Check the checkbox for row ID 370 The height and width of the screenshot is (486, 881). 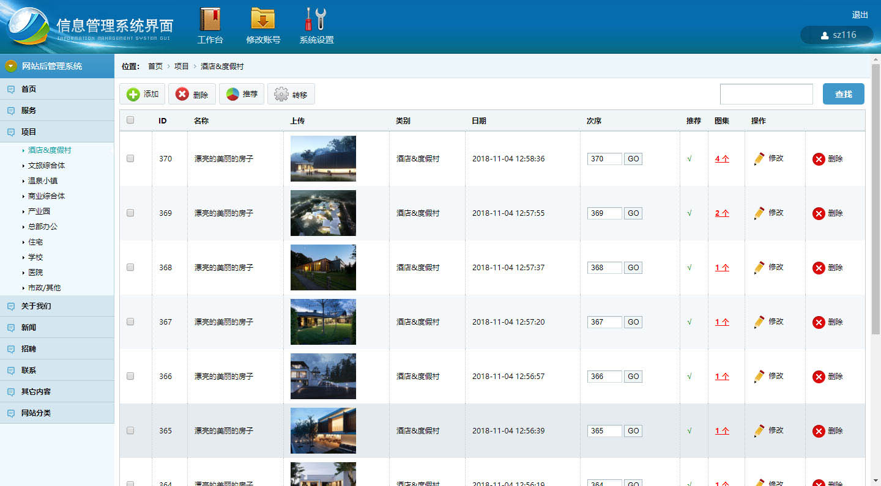coord(130,158)
